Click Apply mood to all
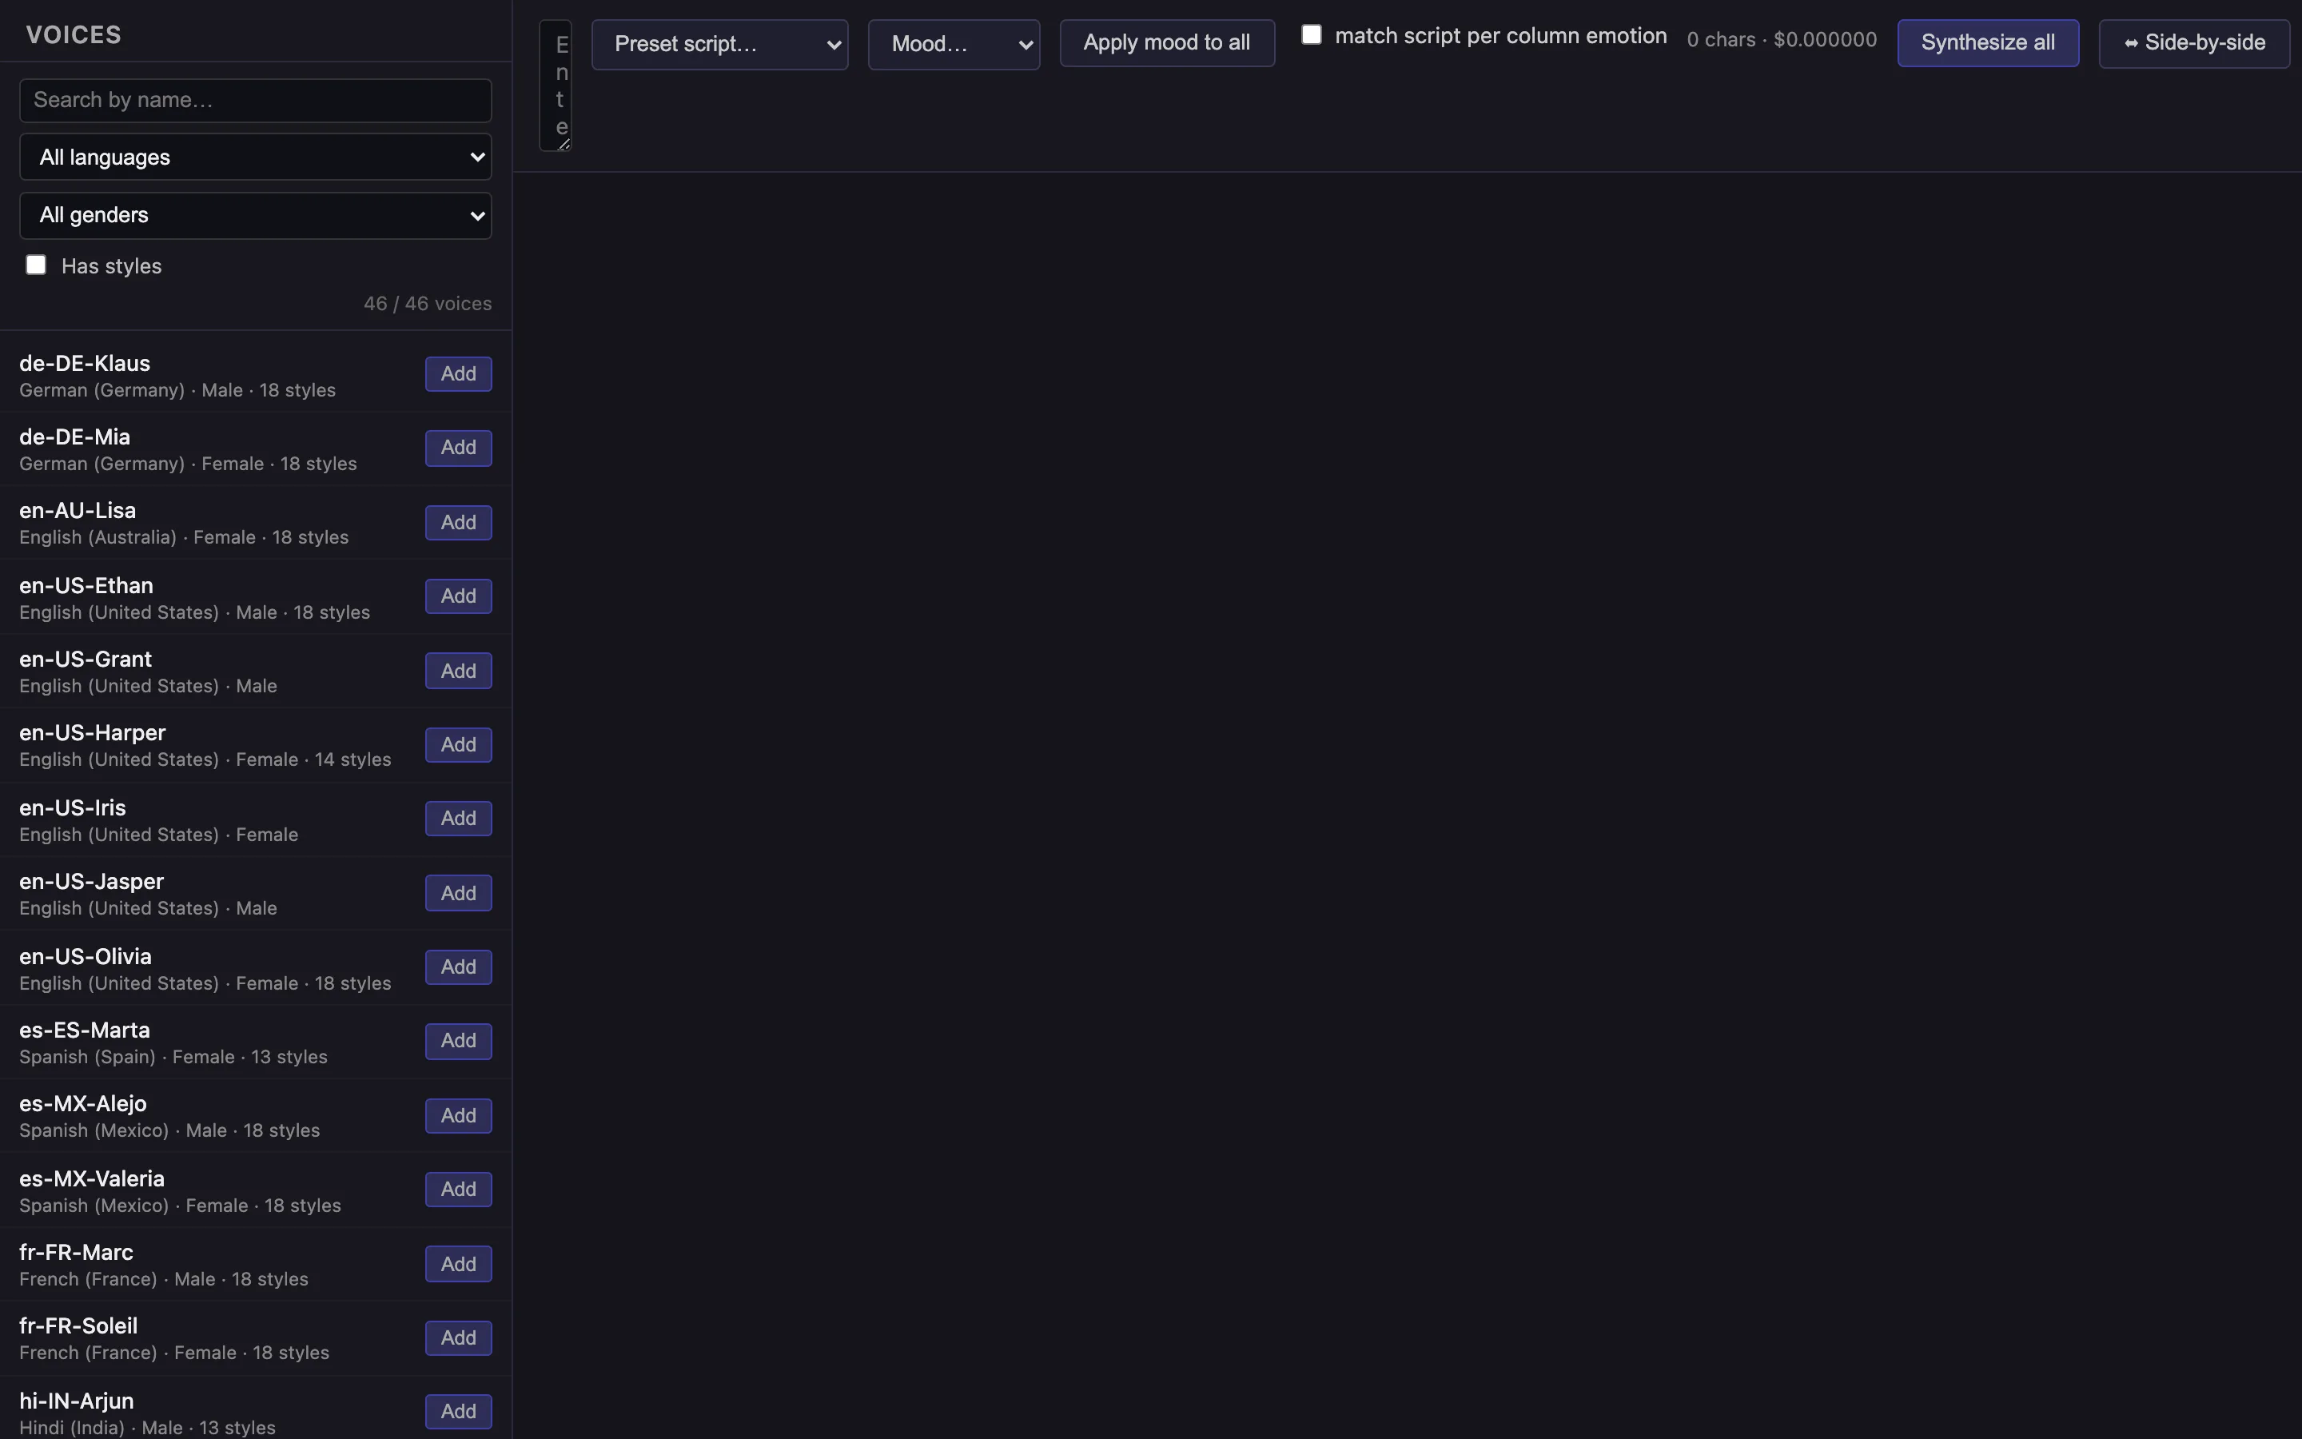Viewport: 2302px width, 1439px height. pos(1166,43)
